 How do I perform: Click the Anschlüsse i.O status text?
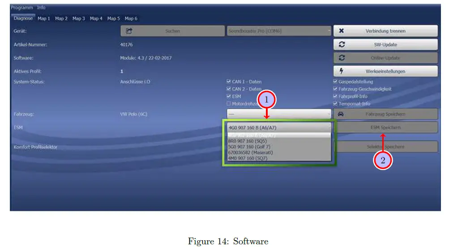tap(135, 82)
